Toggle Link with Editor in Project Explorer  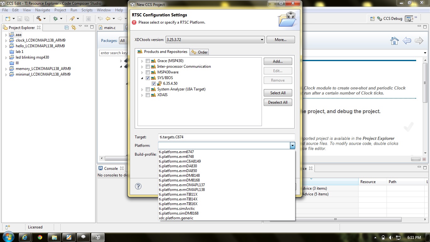(74, 27)
